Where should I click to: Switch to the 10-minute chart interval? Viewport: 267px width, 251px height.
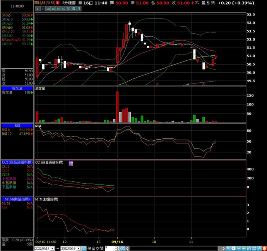click(48, 9)
